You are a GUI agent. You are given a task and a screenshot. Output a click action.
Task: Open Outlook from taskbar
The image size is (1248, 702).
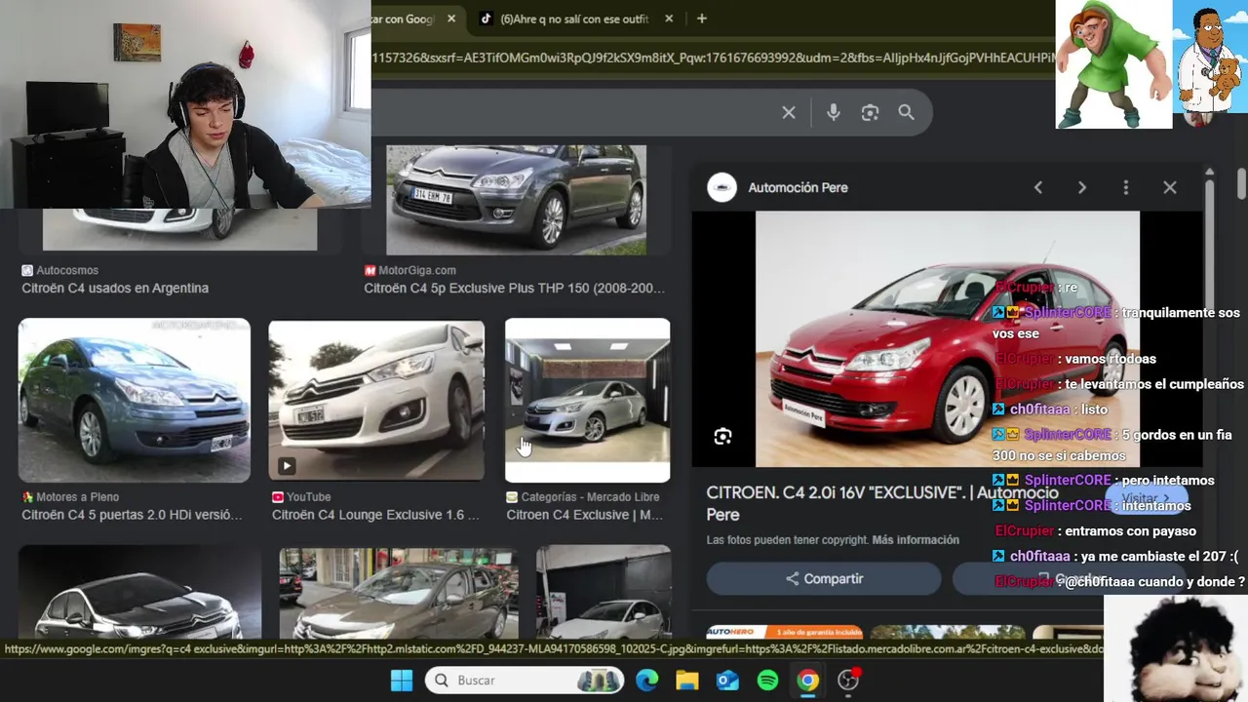pyautogui.click(x=727, y=681)
